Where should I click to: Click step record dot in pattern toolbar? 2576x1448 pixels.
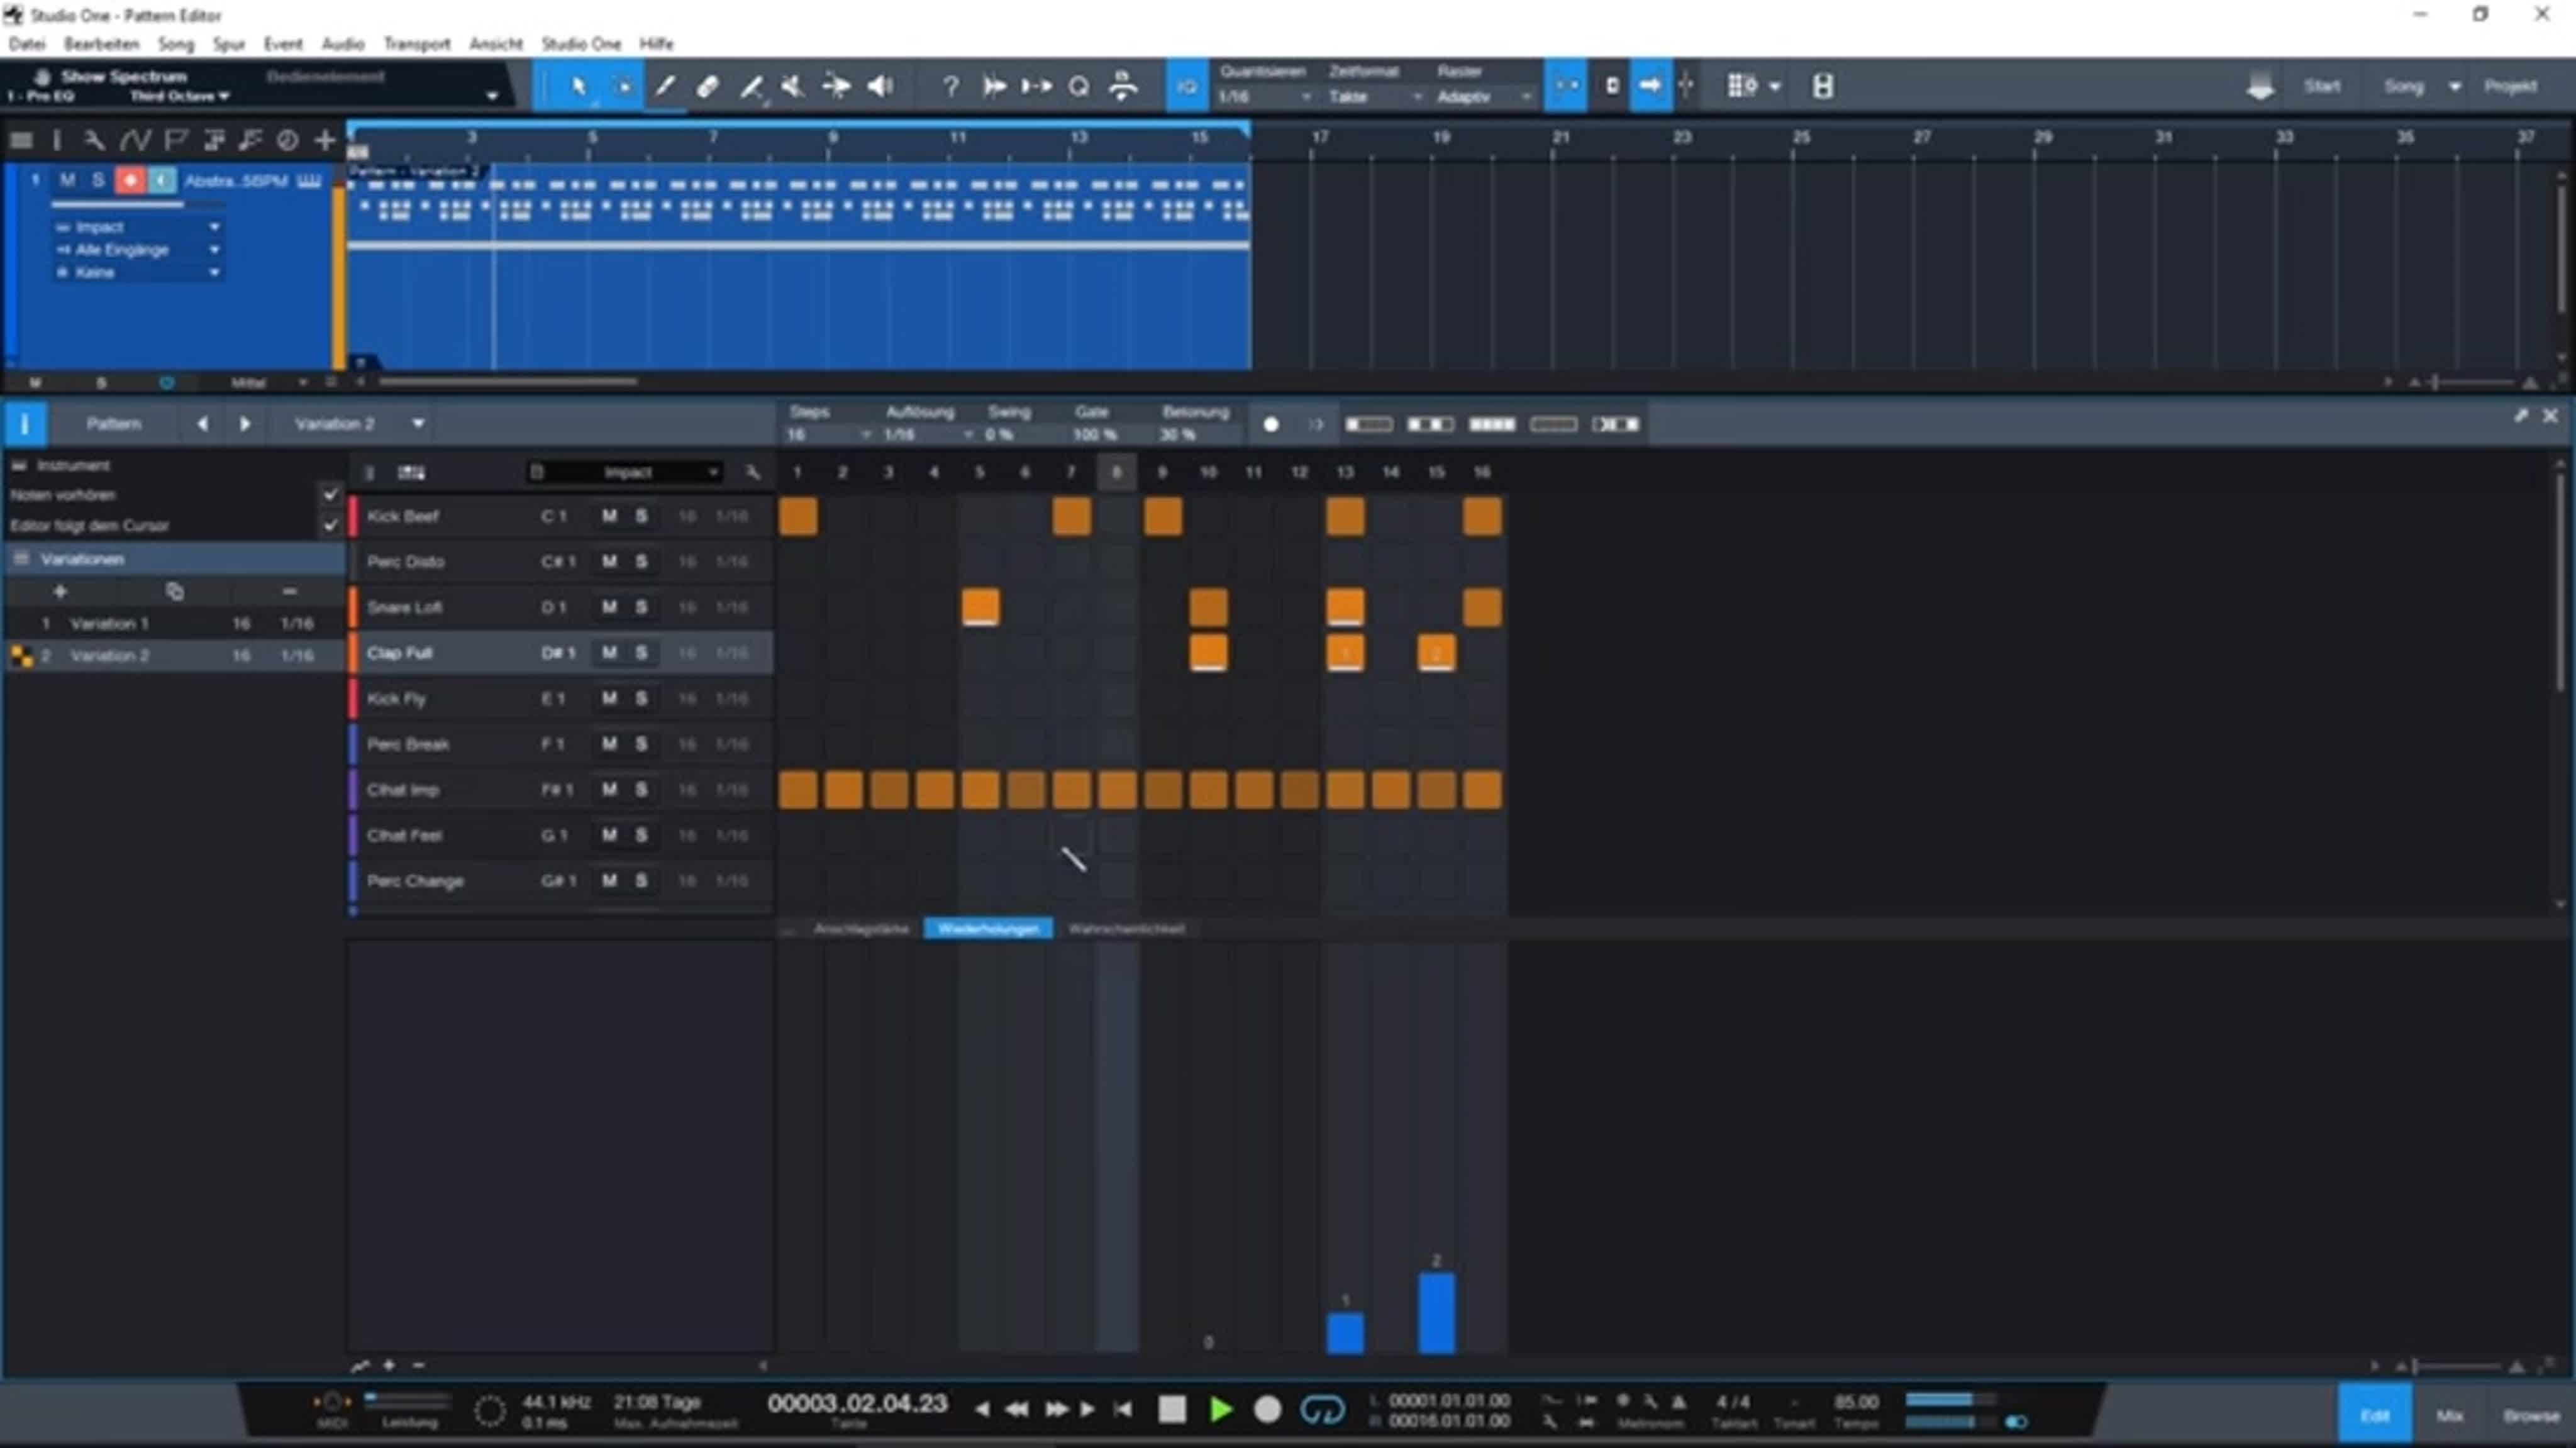click(x=1271, y=424)
